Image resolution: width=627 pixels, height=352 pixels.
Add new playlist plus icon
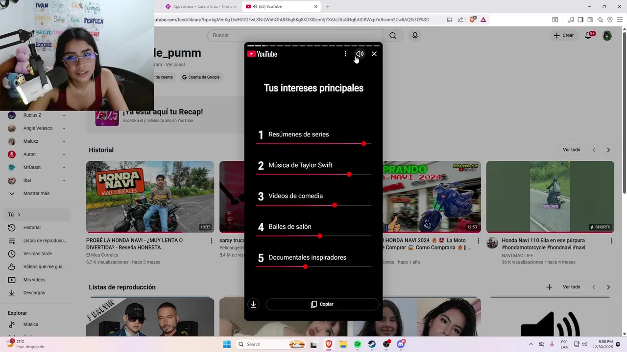click(549, 287)
